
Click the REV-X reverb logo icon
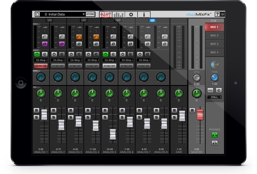(215, 65)
